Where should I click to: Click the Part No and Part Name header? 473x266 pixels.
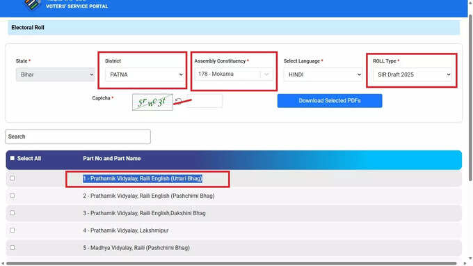112,159
